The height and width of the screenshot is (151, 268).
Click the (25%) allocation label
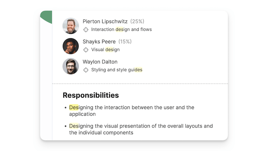(137, 21)
